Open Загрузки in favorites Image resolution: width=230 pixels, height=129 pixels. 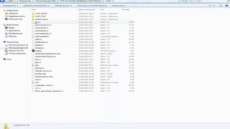pyautogui.click(x=13, y=13)
